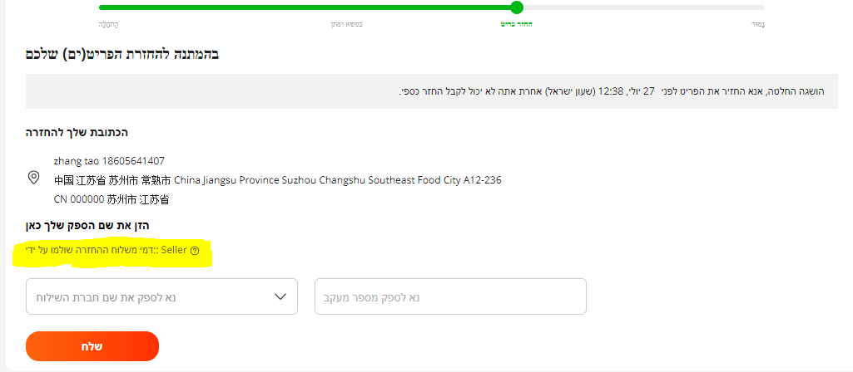Image resolution: width=853 pixels, height=372 pixels.
Task: Click the heading 'בהמתנה להחזרת הפריט(ים) שלכם'
Action: tap(122, 55)
